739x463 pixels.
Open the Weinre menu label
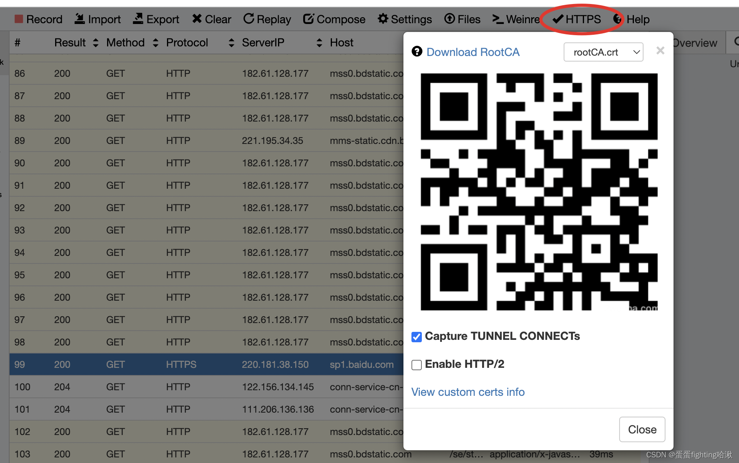pyautogui.click(x=523, y=19)
